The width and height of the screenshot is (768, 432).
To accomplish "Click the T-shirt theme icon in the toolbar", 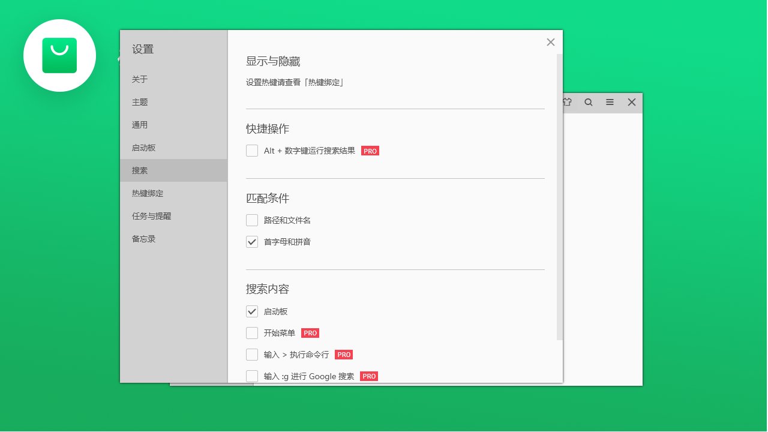I will click(x=566, y=102).
